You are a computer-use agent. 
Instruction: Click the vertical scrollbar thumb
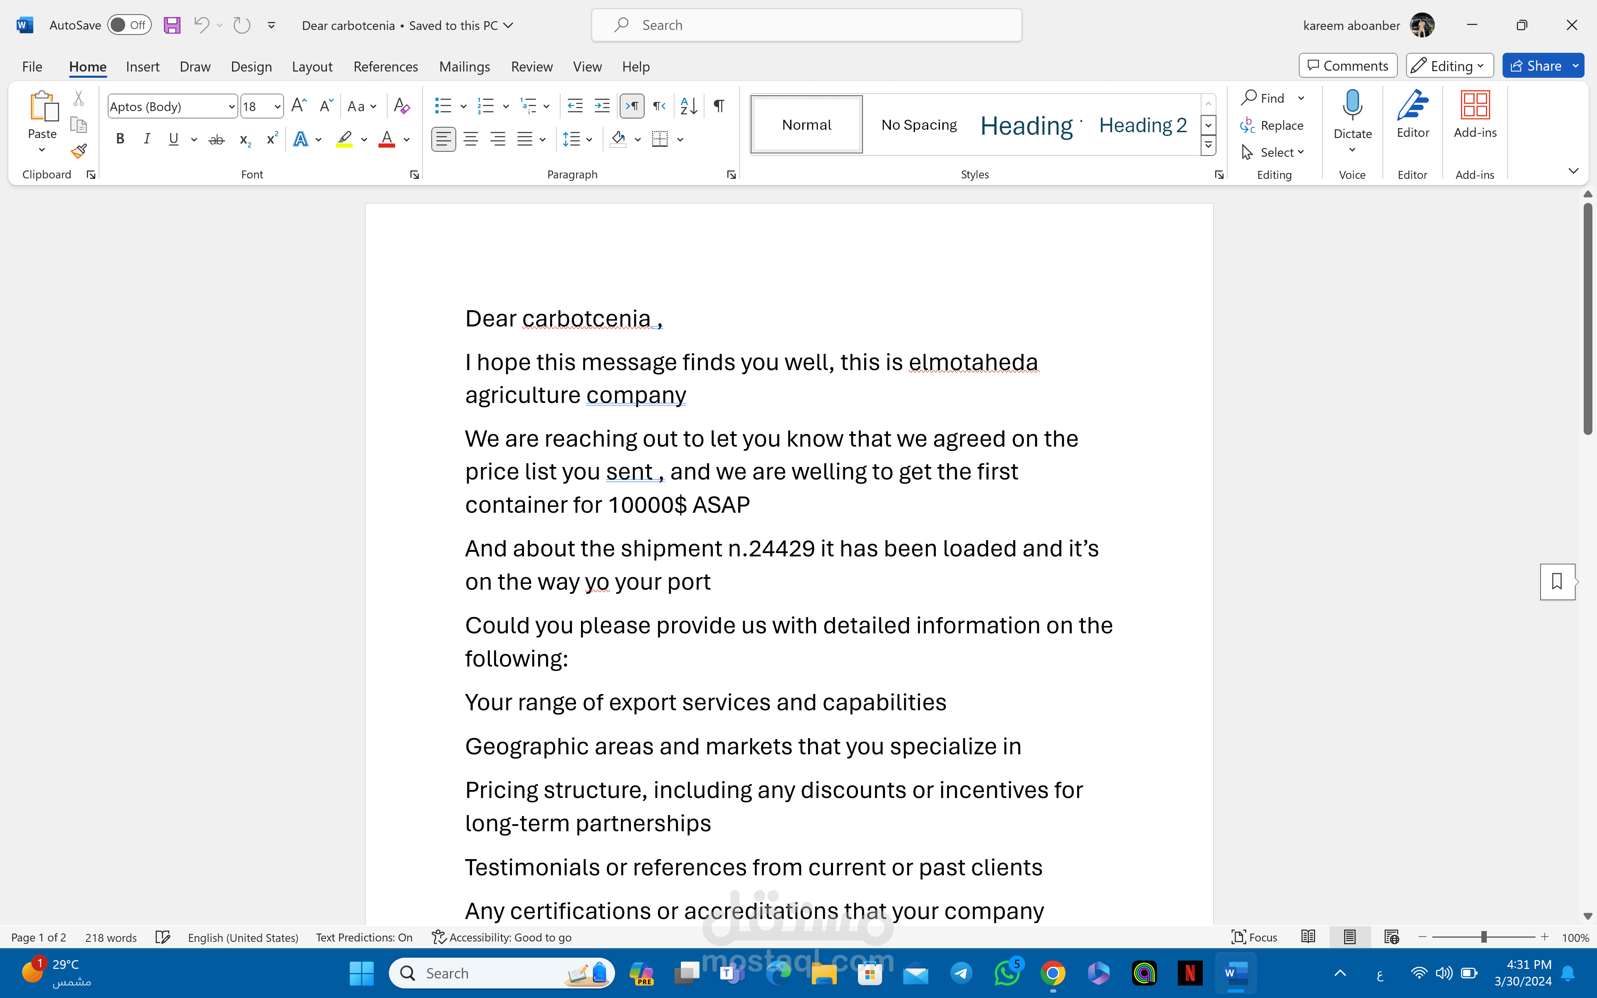pyautogui.click(x=1588, y=318)
